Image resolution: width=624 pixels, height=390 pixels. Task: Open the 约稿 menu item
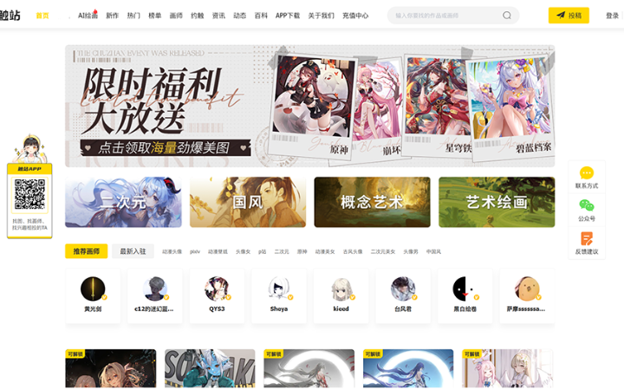click(197, 16)
